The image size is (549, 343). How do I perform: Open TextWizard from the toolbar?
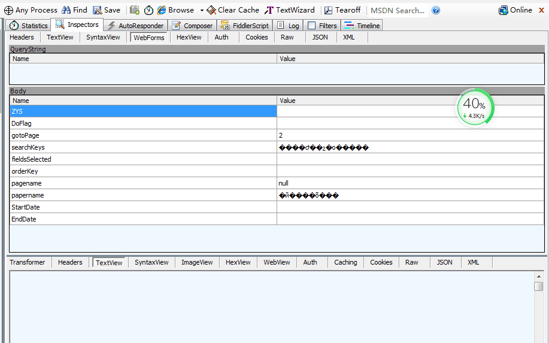click(269, 10)
